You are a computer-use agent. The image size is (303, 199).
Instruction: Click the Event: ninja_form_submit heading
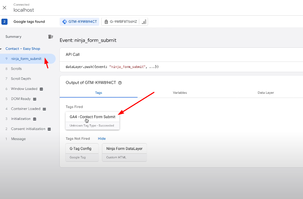click(x=88, y=40)
